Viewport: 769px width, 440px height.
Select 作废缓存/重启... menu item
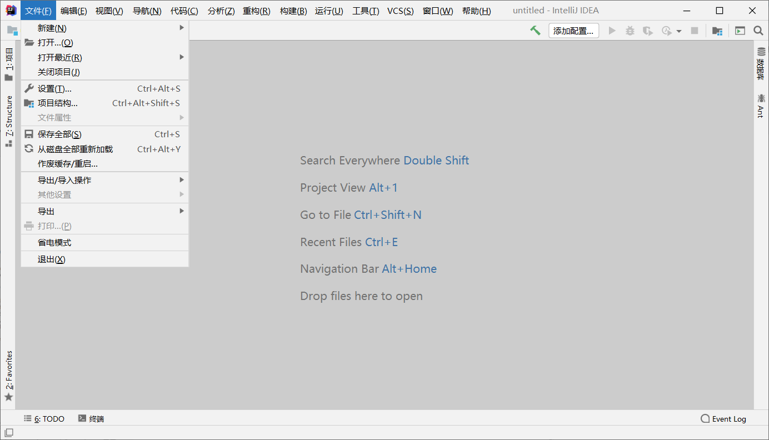[x=105, y=164]
